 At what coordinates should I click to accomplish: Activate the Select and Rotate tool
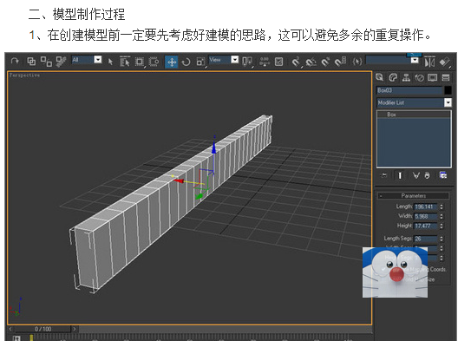pyautogui.click(x=186, y=62)
